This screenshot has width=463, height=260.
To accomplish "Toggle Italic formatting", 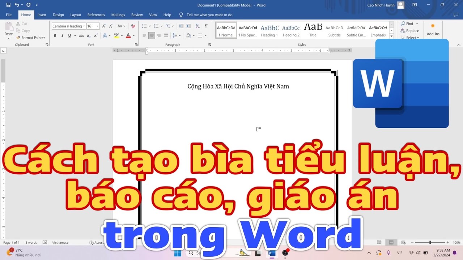I will pos(62,35).
